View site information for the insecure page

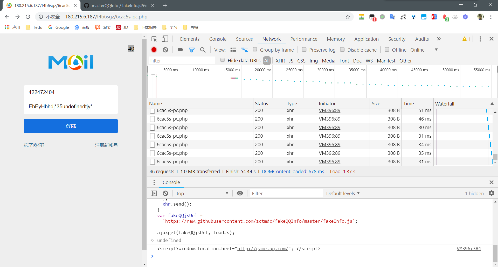coord(41,17)
